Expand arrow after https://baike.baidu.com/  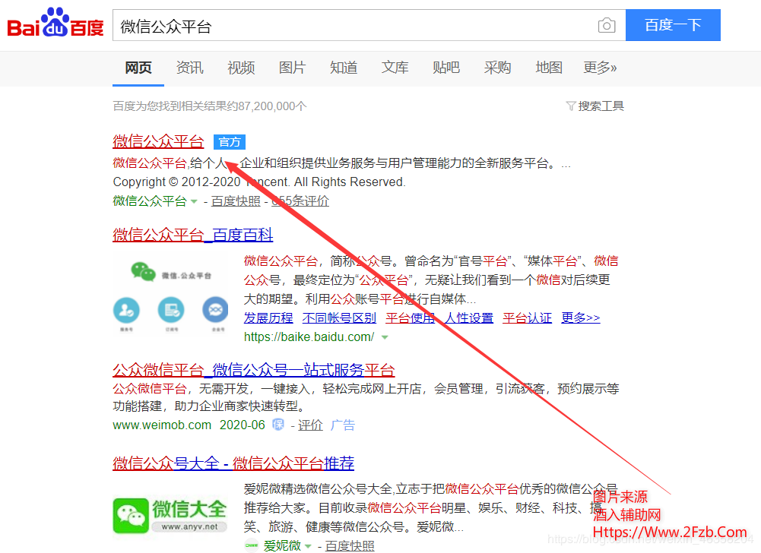385,337
